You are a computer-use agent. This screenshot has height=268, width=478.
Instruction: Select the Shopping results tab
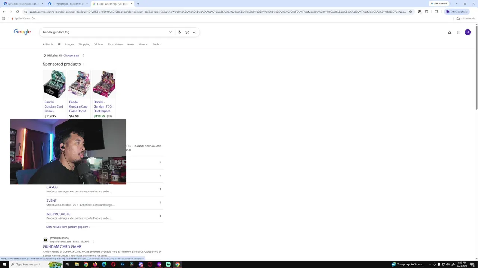click(84, 44)
